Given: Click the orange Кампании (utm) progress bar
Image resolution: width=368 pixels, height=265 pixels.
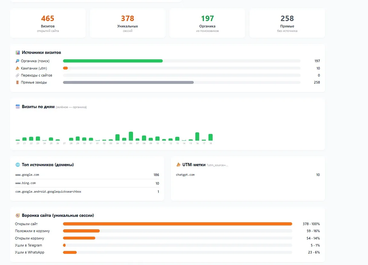Looking at the screenshot, I should click(x=66, y=68).
